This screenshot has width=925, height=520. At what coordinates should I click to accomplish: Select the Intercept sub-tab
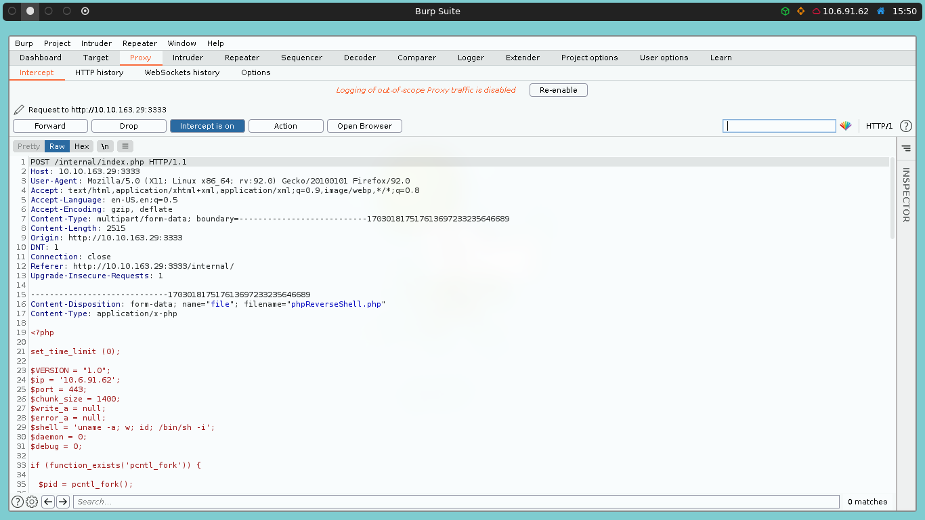click(37, 72)
